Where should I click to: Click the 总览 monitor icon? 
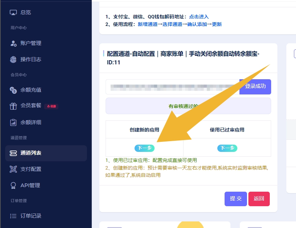[x=13, y=12]
